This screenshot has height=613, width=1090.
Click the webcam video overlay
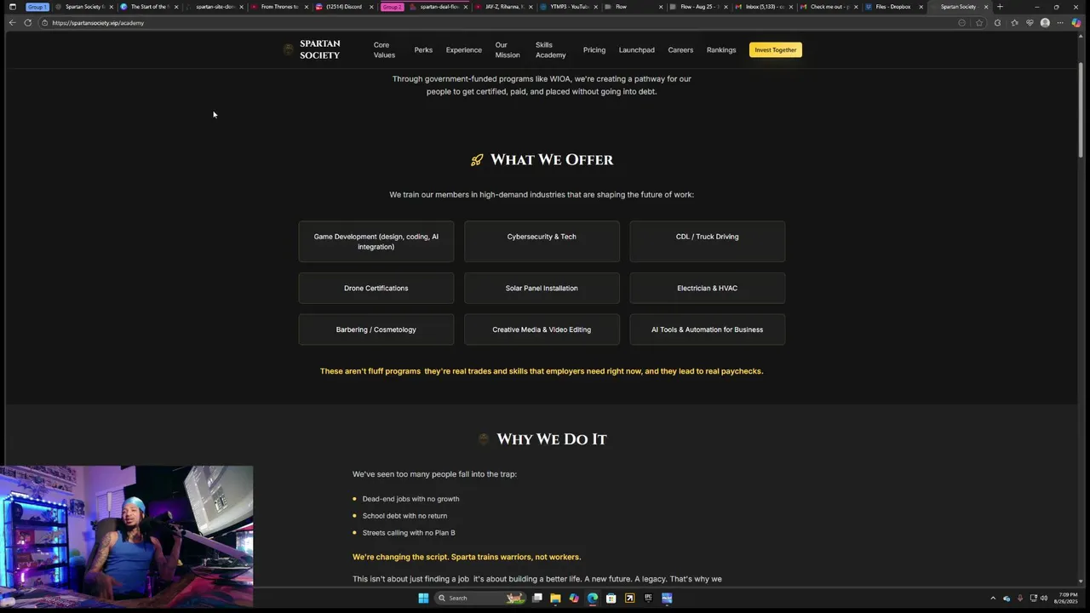(x=127, y=537)
